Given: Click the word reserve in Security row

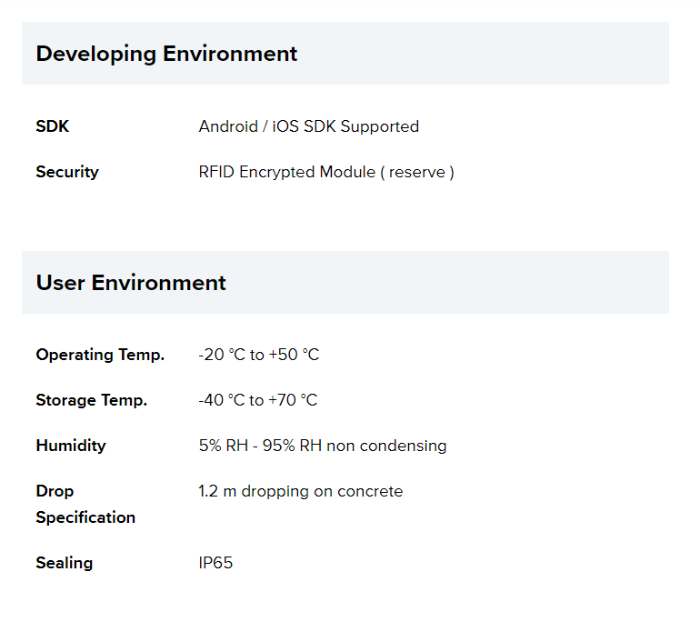Looking at the screenshot, I should tap(417, 173).
